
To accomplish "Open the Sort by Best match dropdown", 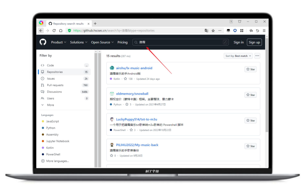I will click(238, 56).
